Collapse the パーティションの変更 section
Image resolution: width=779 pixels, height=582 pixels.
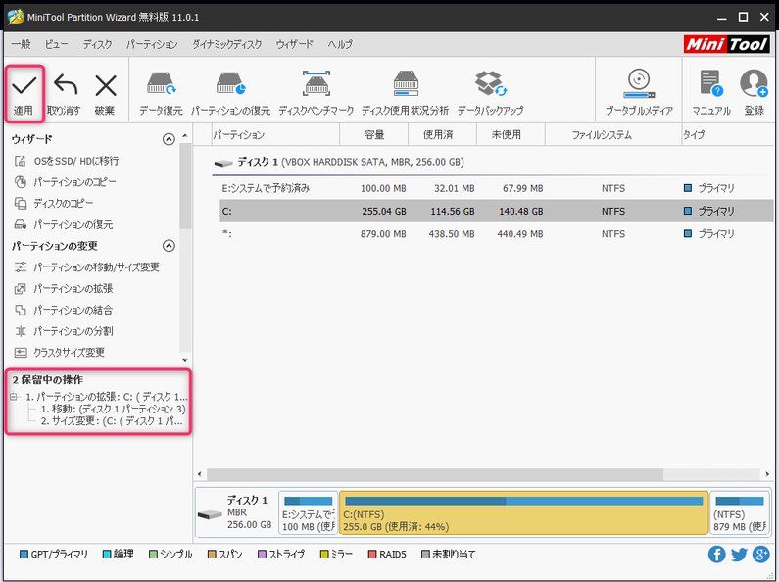click(169, 246)
